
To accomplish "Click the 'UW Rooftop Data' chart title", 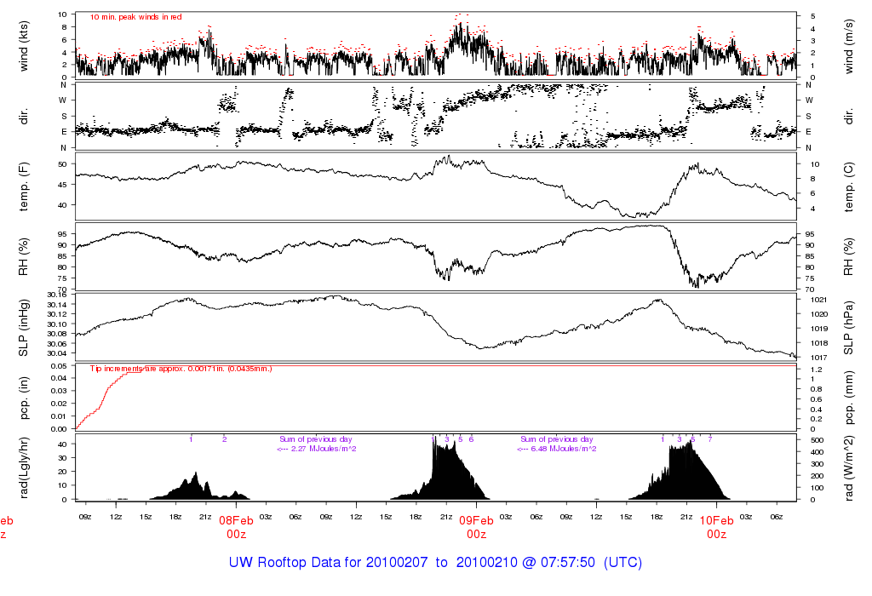I will [435, 562].
